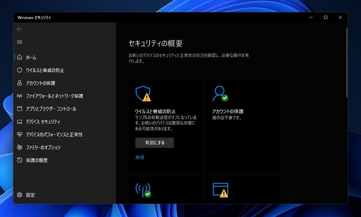Open デバイスのパフォーマンスと正常性 in sidebar

[x=54, y=134]
